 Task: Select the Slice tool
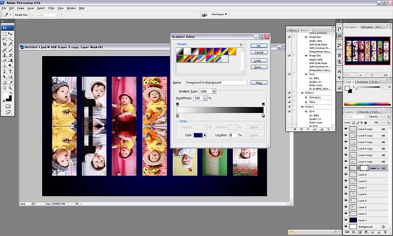tap(10, 44)
